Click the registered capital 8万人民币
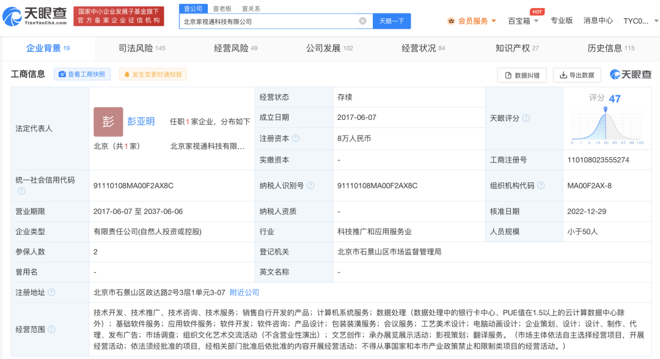The width and height of the screenshot is (660, 359). click(x=354, y=138)
